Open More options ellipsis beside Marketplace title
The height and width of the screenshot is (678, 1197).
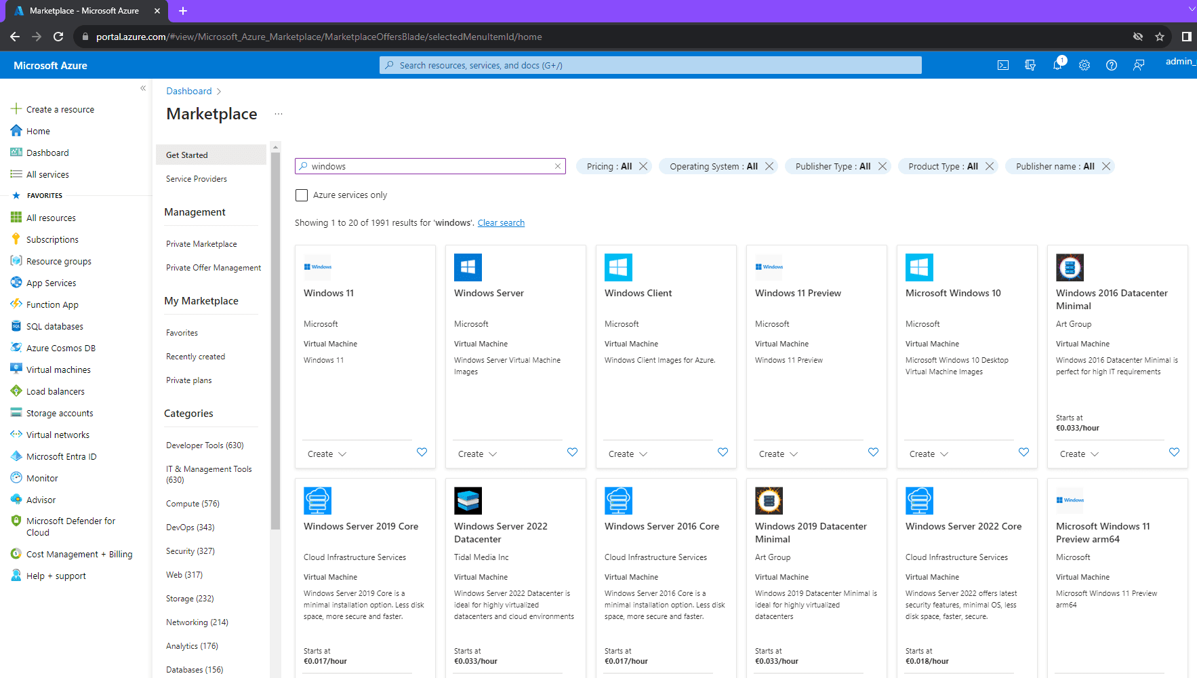click(x=279, y=114)
